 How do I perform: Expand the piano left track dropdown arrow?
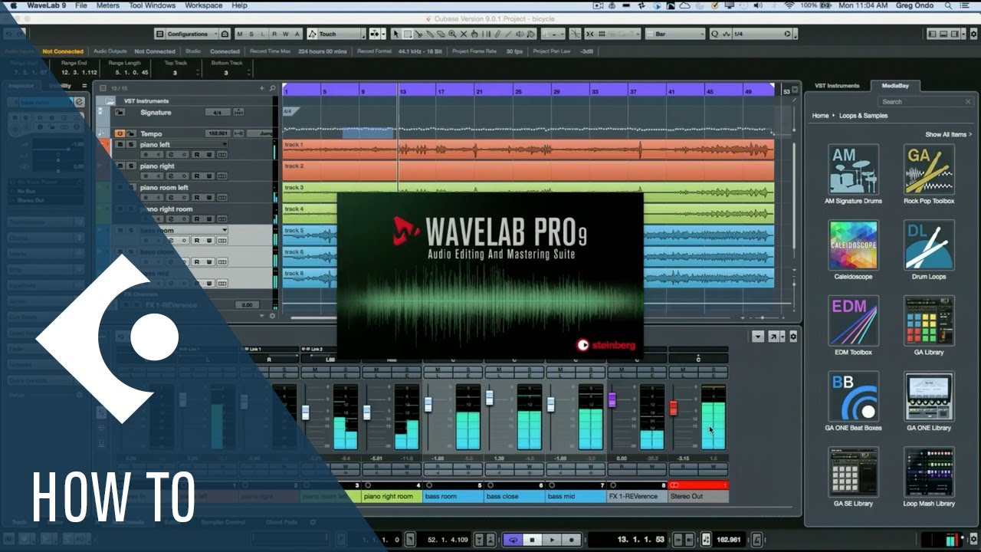[x=225, y=145]
